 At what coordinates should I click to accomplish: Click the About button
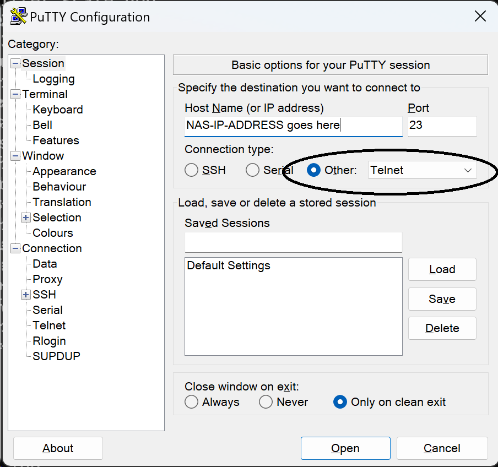[57, 448]
